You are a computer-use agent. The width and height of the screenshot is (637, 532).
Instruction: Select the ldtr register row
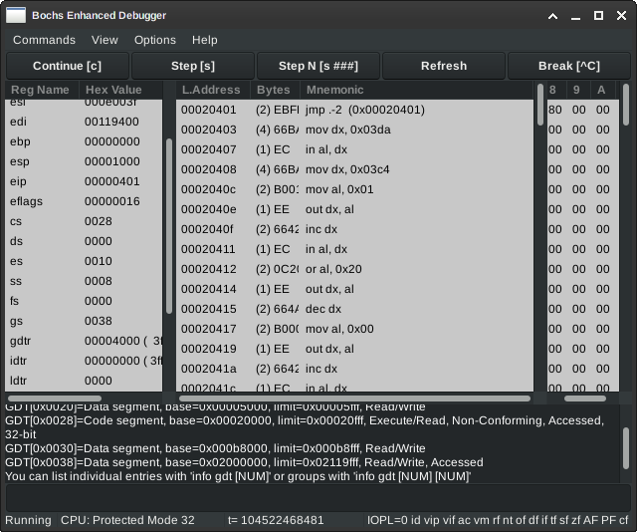click(84, 381)
